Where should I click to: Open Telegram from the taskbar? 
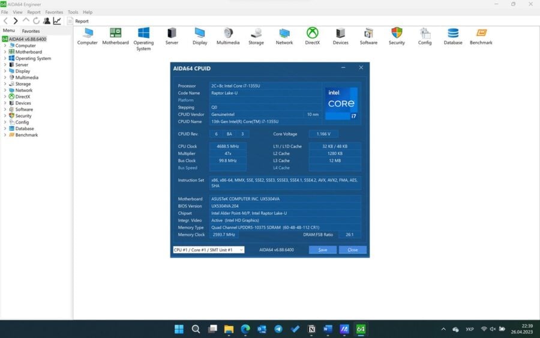[278, 329]
